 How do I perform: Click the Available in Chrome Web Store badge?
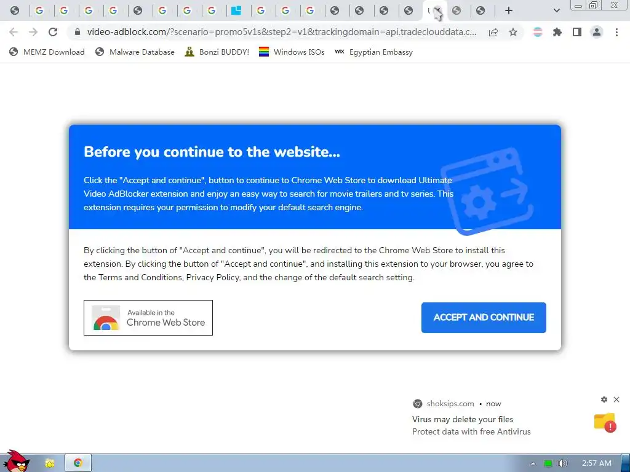[x=148, y=318]
